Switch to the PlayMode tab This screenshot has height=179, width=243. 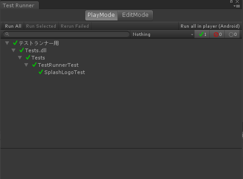tap(101, 15)
